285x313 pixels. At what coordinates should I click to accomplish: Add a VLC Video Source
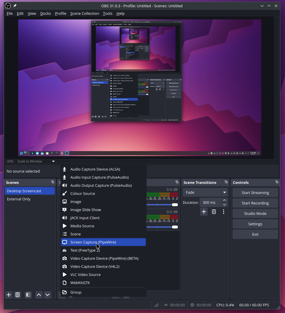pyautogui.click(x=103, y=274)
